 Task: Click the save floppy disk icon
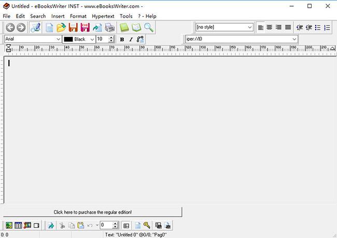(73, 27)
